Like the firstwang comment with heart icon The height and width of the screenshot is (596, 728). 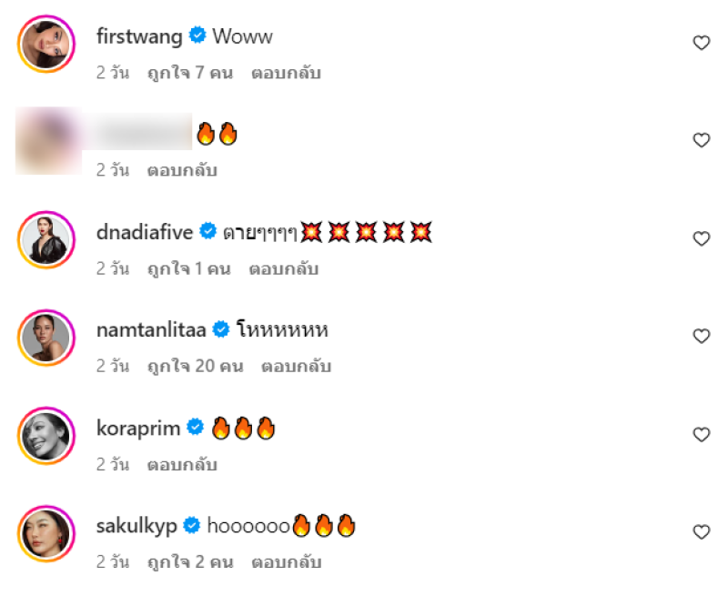click(701, 43)
